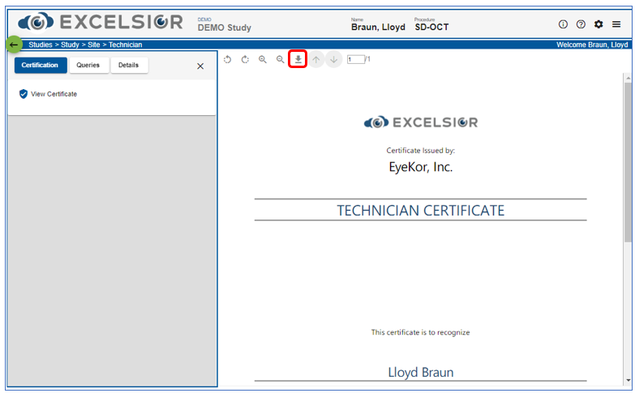Click the shield icon beside View Certificate
The height and width of the screenshot is (393, 635).
point(24,94)
